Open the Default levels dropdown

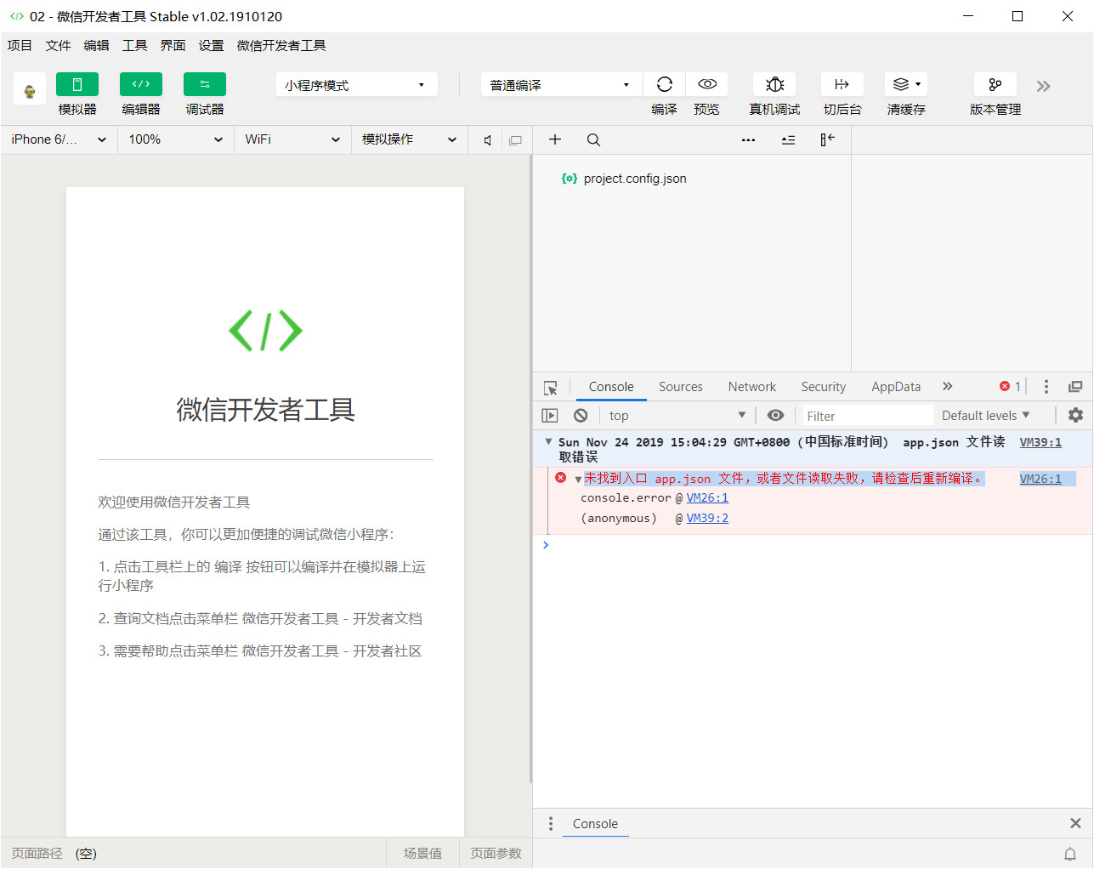986,415
